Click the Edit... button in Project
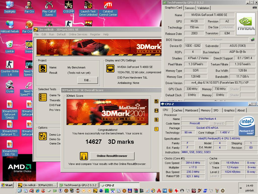The image size is (258, 194). tap(87, 80)
